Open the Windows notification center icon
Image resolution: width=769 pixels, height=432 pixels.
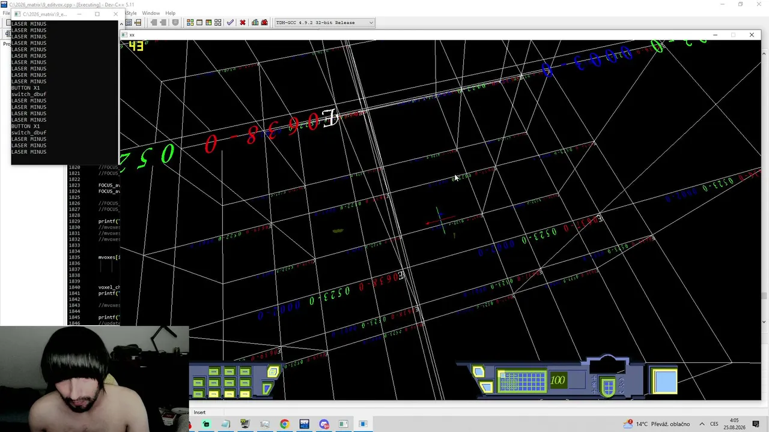pyautogui.click(x=756, y=424)
